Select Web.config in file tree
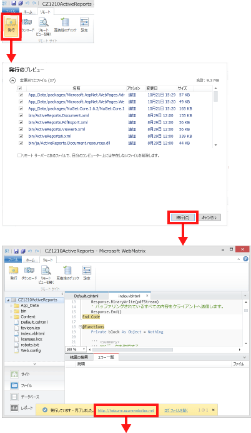The width and height of the screenshot is (251, 433). tap(31, 350)
